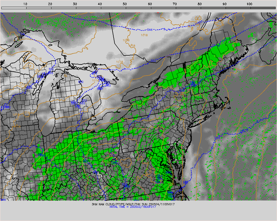
Task: Click the 20 label on the cloud scale
Action: [50, 4]
